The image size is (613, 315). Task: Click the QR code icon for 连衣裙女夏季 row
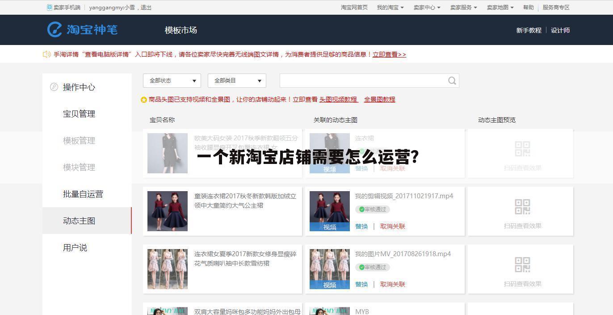522,265
